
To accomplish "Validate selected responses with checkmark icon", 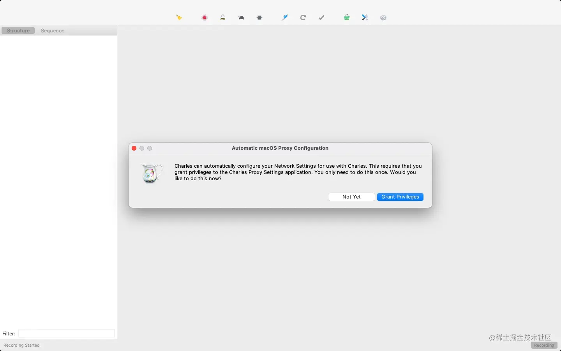I will tap(321, 18).
